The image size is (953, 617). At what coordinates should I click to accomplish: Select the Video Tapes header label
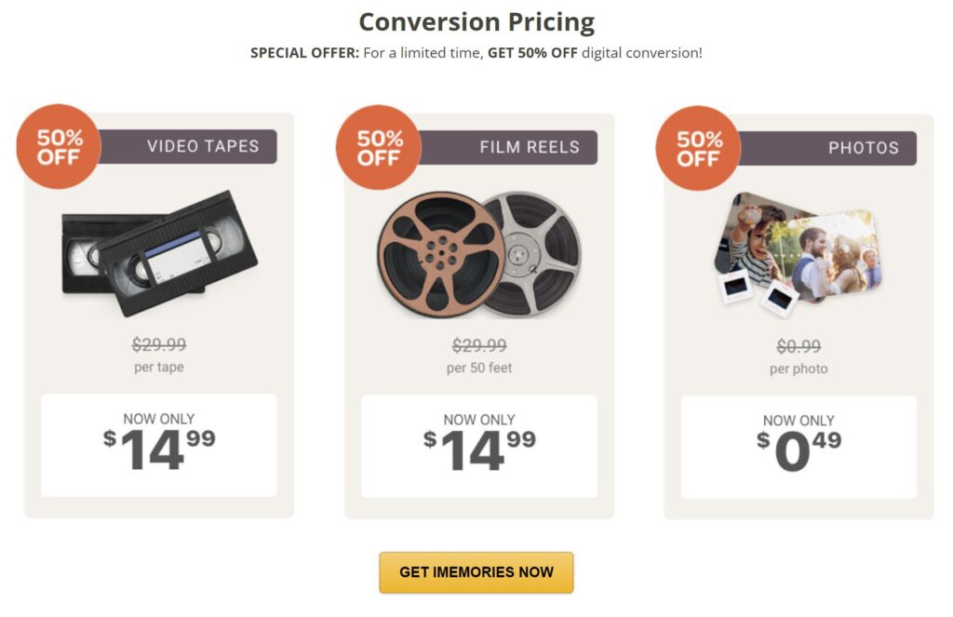click(203, 146)
